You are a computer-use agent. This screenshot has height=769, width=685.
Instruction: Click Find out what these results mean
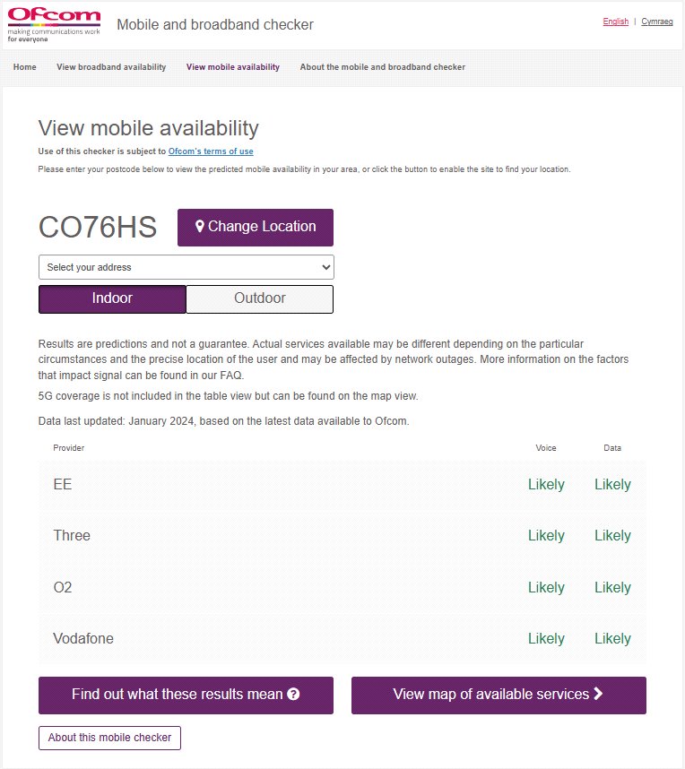click(178, 695)
